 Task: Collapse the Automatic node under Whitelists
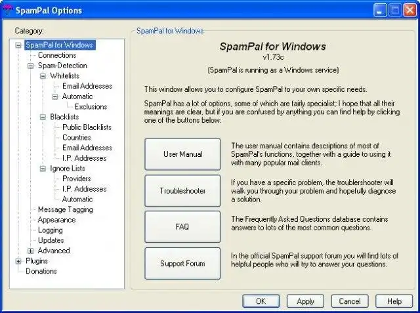point(55,96)
